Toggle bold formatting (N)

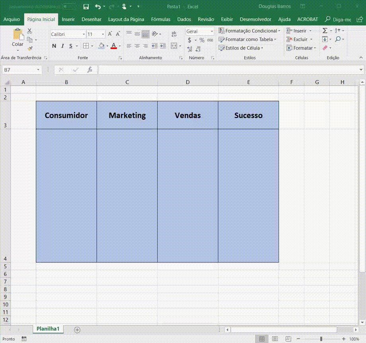(x=54, y=46)
